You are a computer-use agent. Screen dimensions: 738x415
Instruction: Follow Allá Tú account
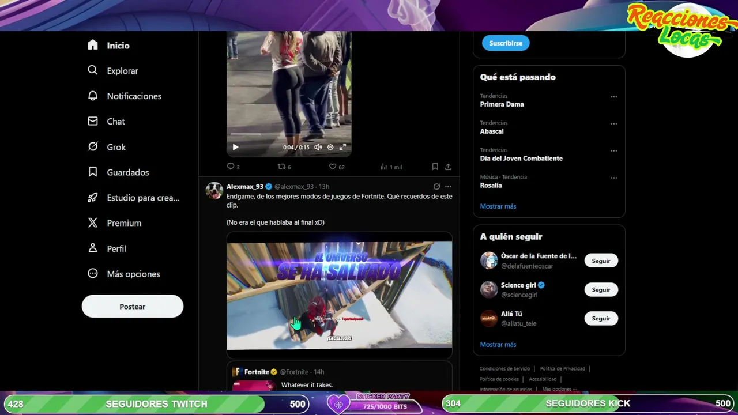click(x=601, y=318)
